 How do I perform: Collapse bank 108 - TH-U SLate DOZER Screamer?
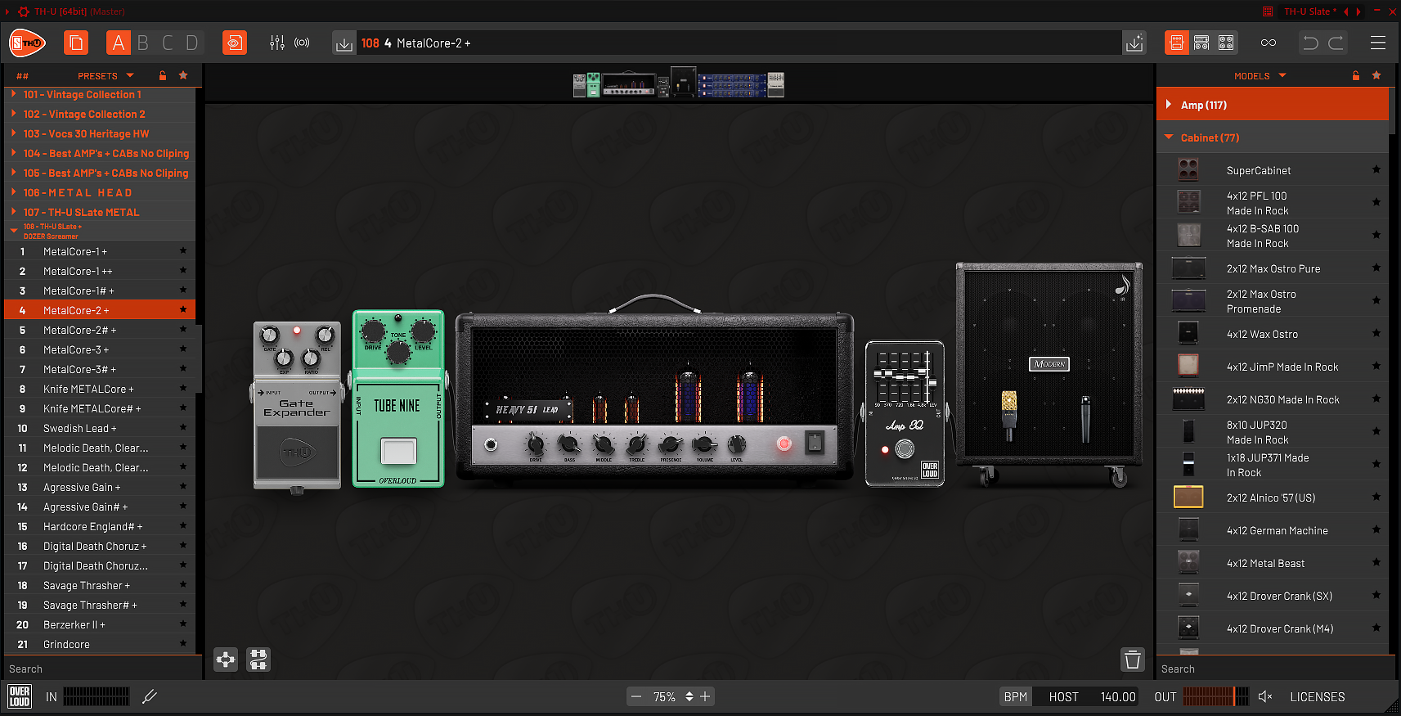[x=100, y=231]
